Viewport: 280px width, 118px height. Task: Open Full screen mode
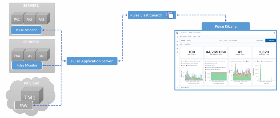[183, 37]
